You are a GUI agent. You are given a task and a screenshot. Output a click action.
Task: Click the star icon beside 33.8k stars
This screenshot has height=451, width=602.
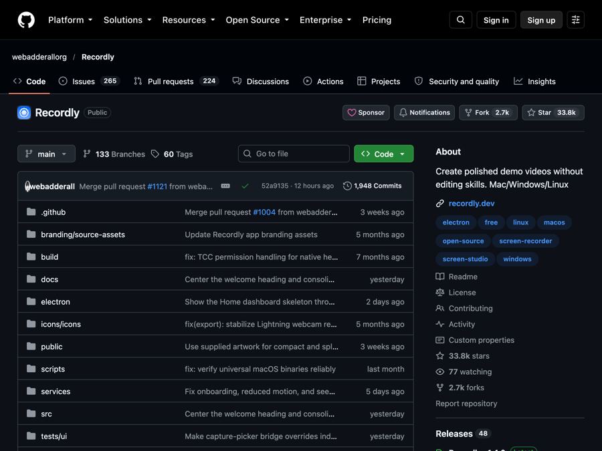(440, 356)
